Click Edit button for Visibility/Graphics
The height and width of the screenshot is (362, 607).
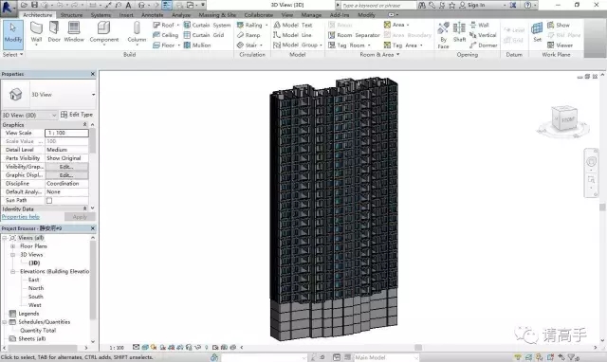point(66,167)
